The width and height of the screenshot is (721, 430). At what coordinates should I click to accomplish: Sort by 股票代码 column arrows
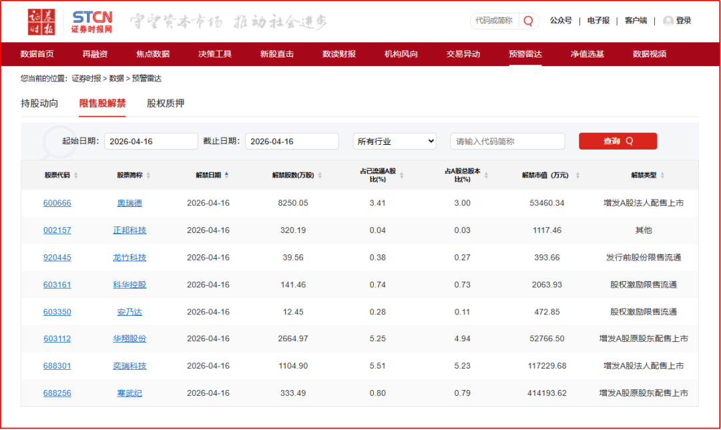pos(76,175)
